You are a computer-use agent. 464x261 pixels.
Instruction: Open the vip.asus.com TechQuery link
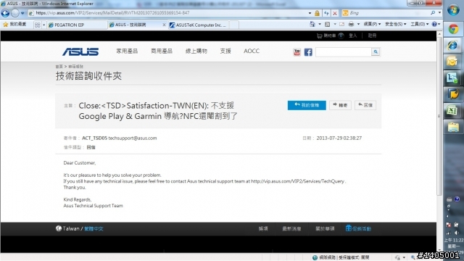tap(298, 181)
